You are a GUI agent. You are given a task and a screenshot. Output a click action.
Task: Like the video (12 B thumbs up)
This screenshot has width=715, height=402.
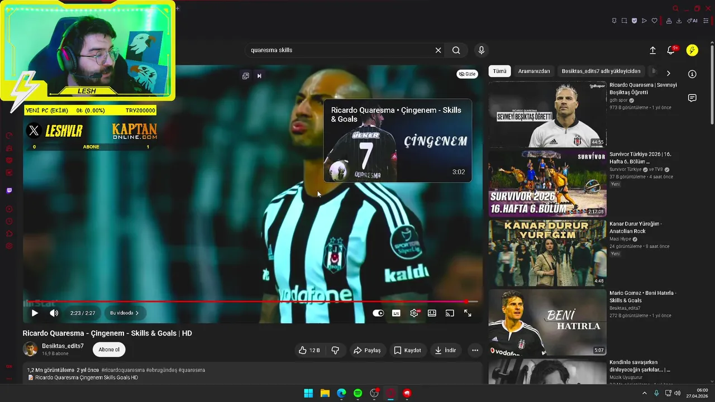point(309,350)
